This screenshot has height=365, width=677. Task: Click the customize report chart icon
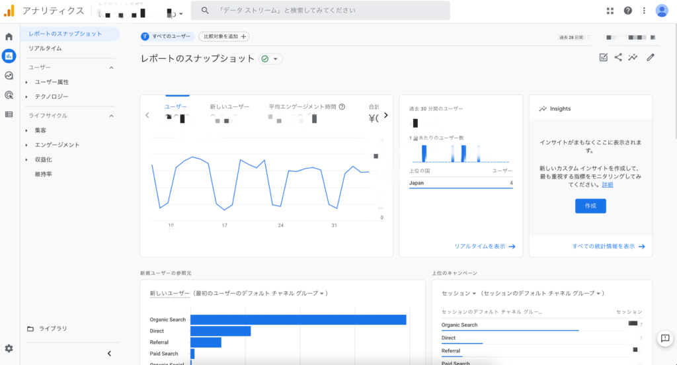(604, 58)
